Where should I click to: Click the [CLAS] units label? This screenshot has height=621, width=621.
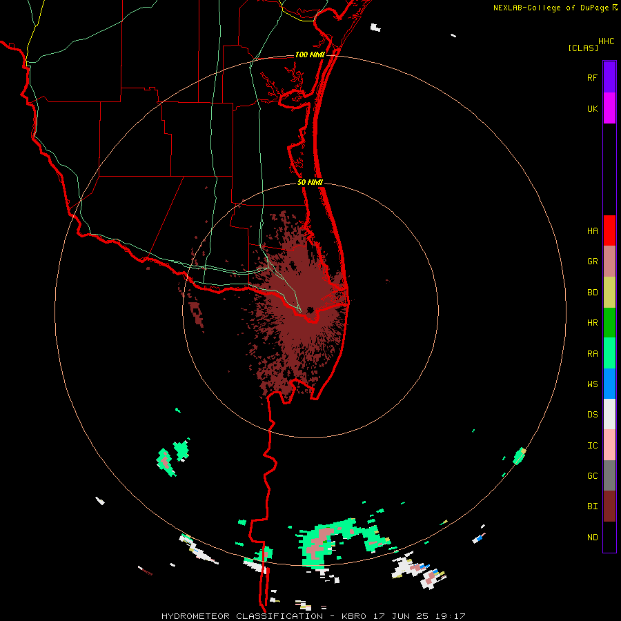click(x=583, y=48)
